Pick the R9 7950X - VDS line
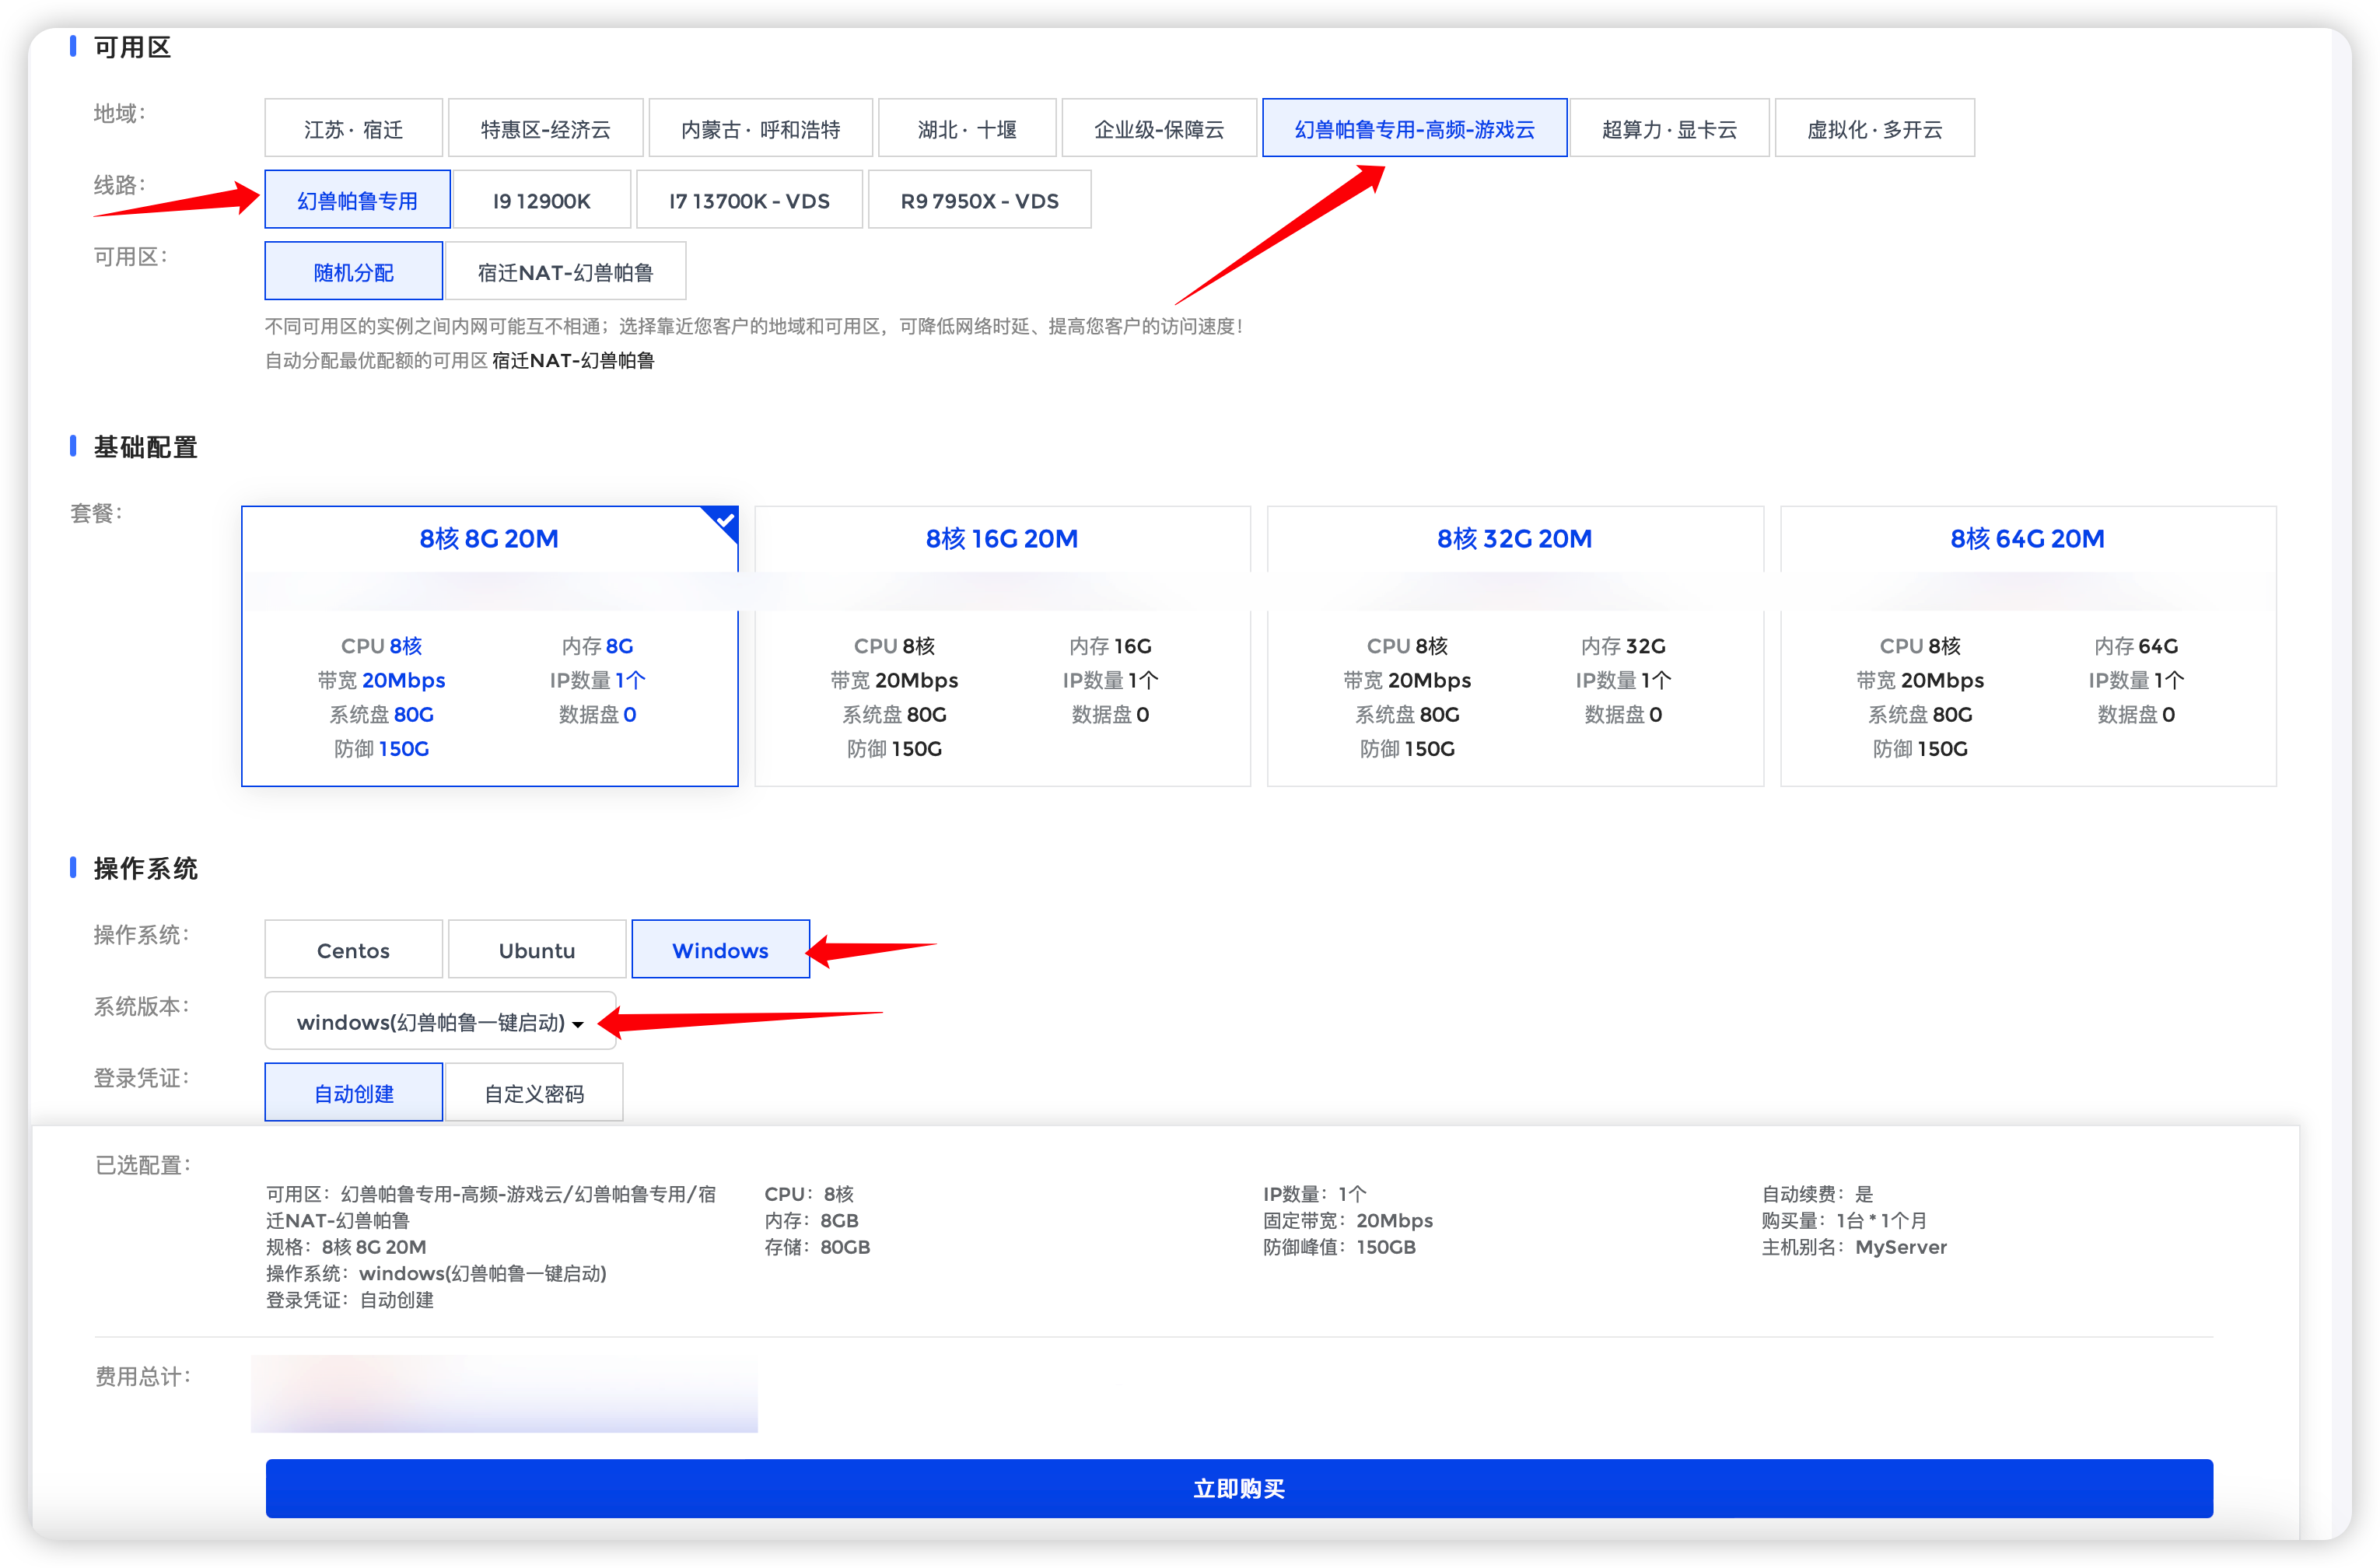 tap(978, 201)
